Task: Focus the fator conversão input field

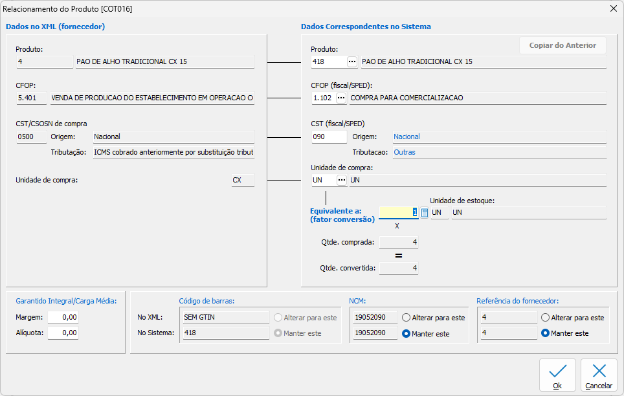Action: pyautogui.click(x=398, y=212)
